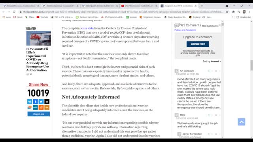Open Maps bookmark
Screen dimensions: 253x142
click(x=30, y=17)
